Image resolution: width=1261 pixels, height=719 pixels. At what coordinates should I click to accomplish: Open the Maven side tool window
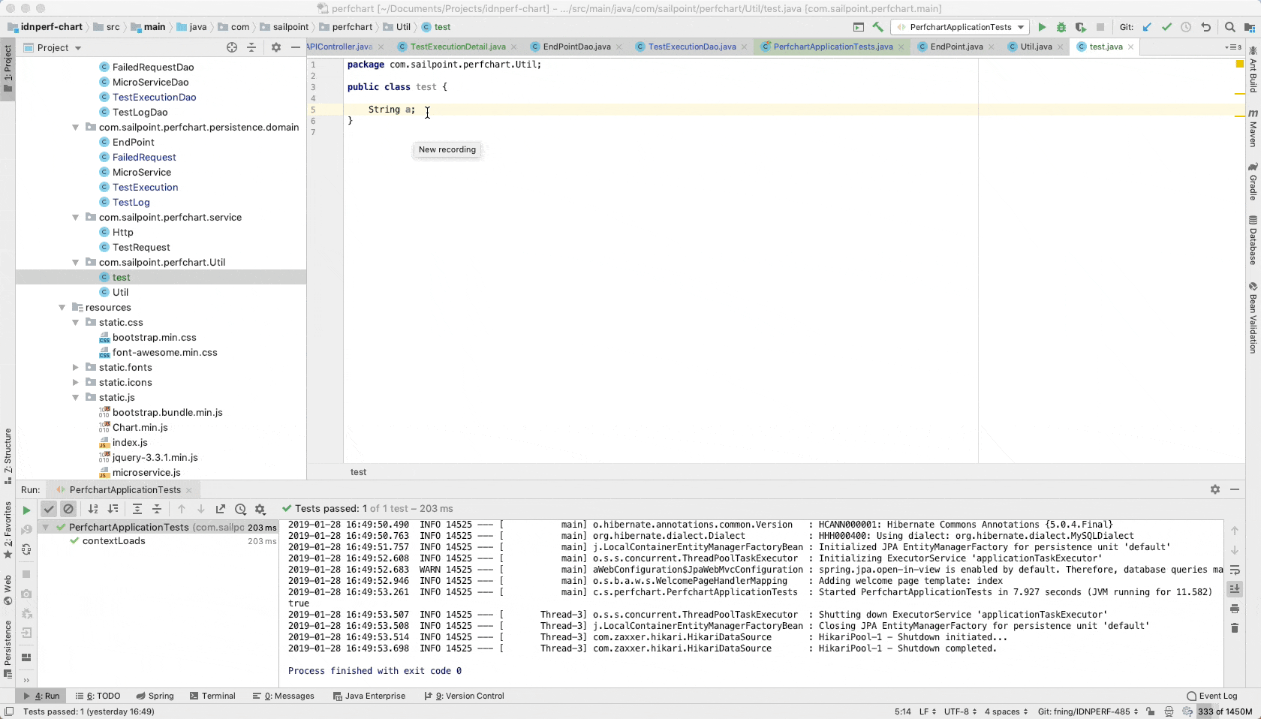[x=1253, y=128]
